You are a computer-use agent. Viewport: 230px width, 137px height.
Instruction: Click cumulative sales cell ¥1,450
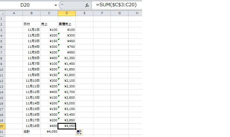[67, 64]
